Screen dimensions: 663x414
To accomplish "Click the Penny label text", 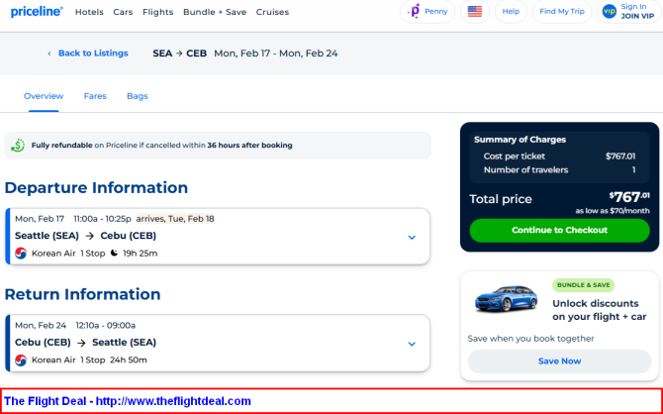I will pos(436,12).
